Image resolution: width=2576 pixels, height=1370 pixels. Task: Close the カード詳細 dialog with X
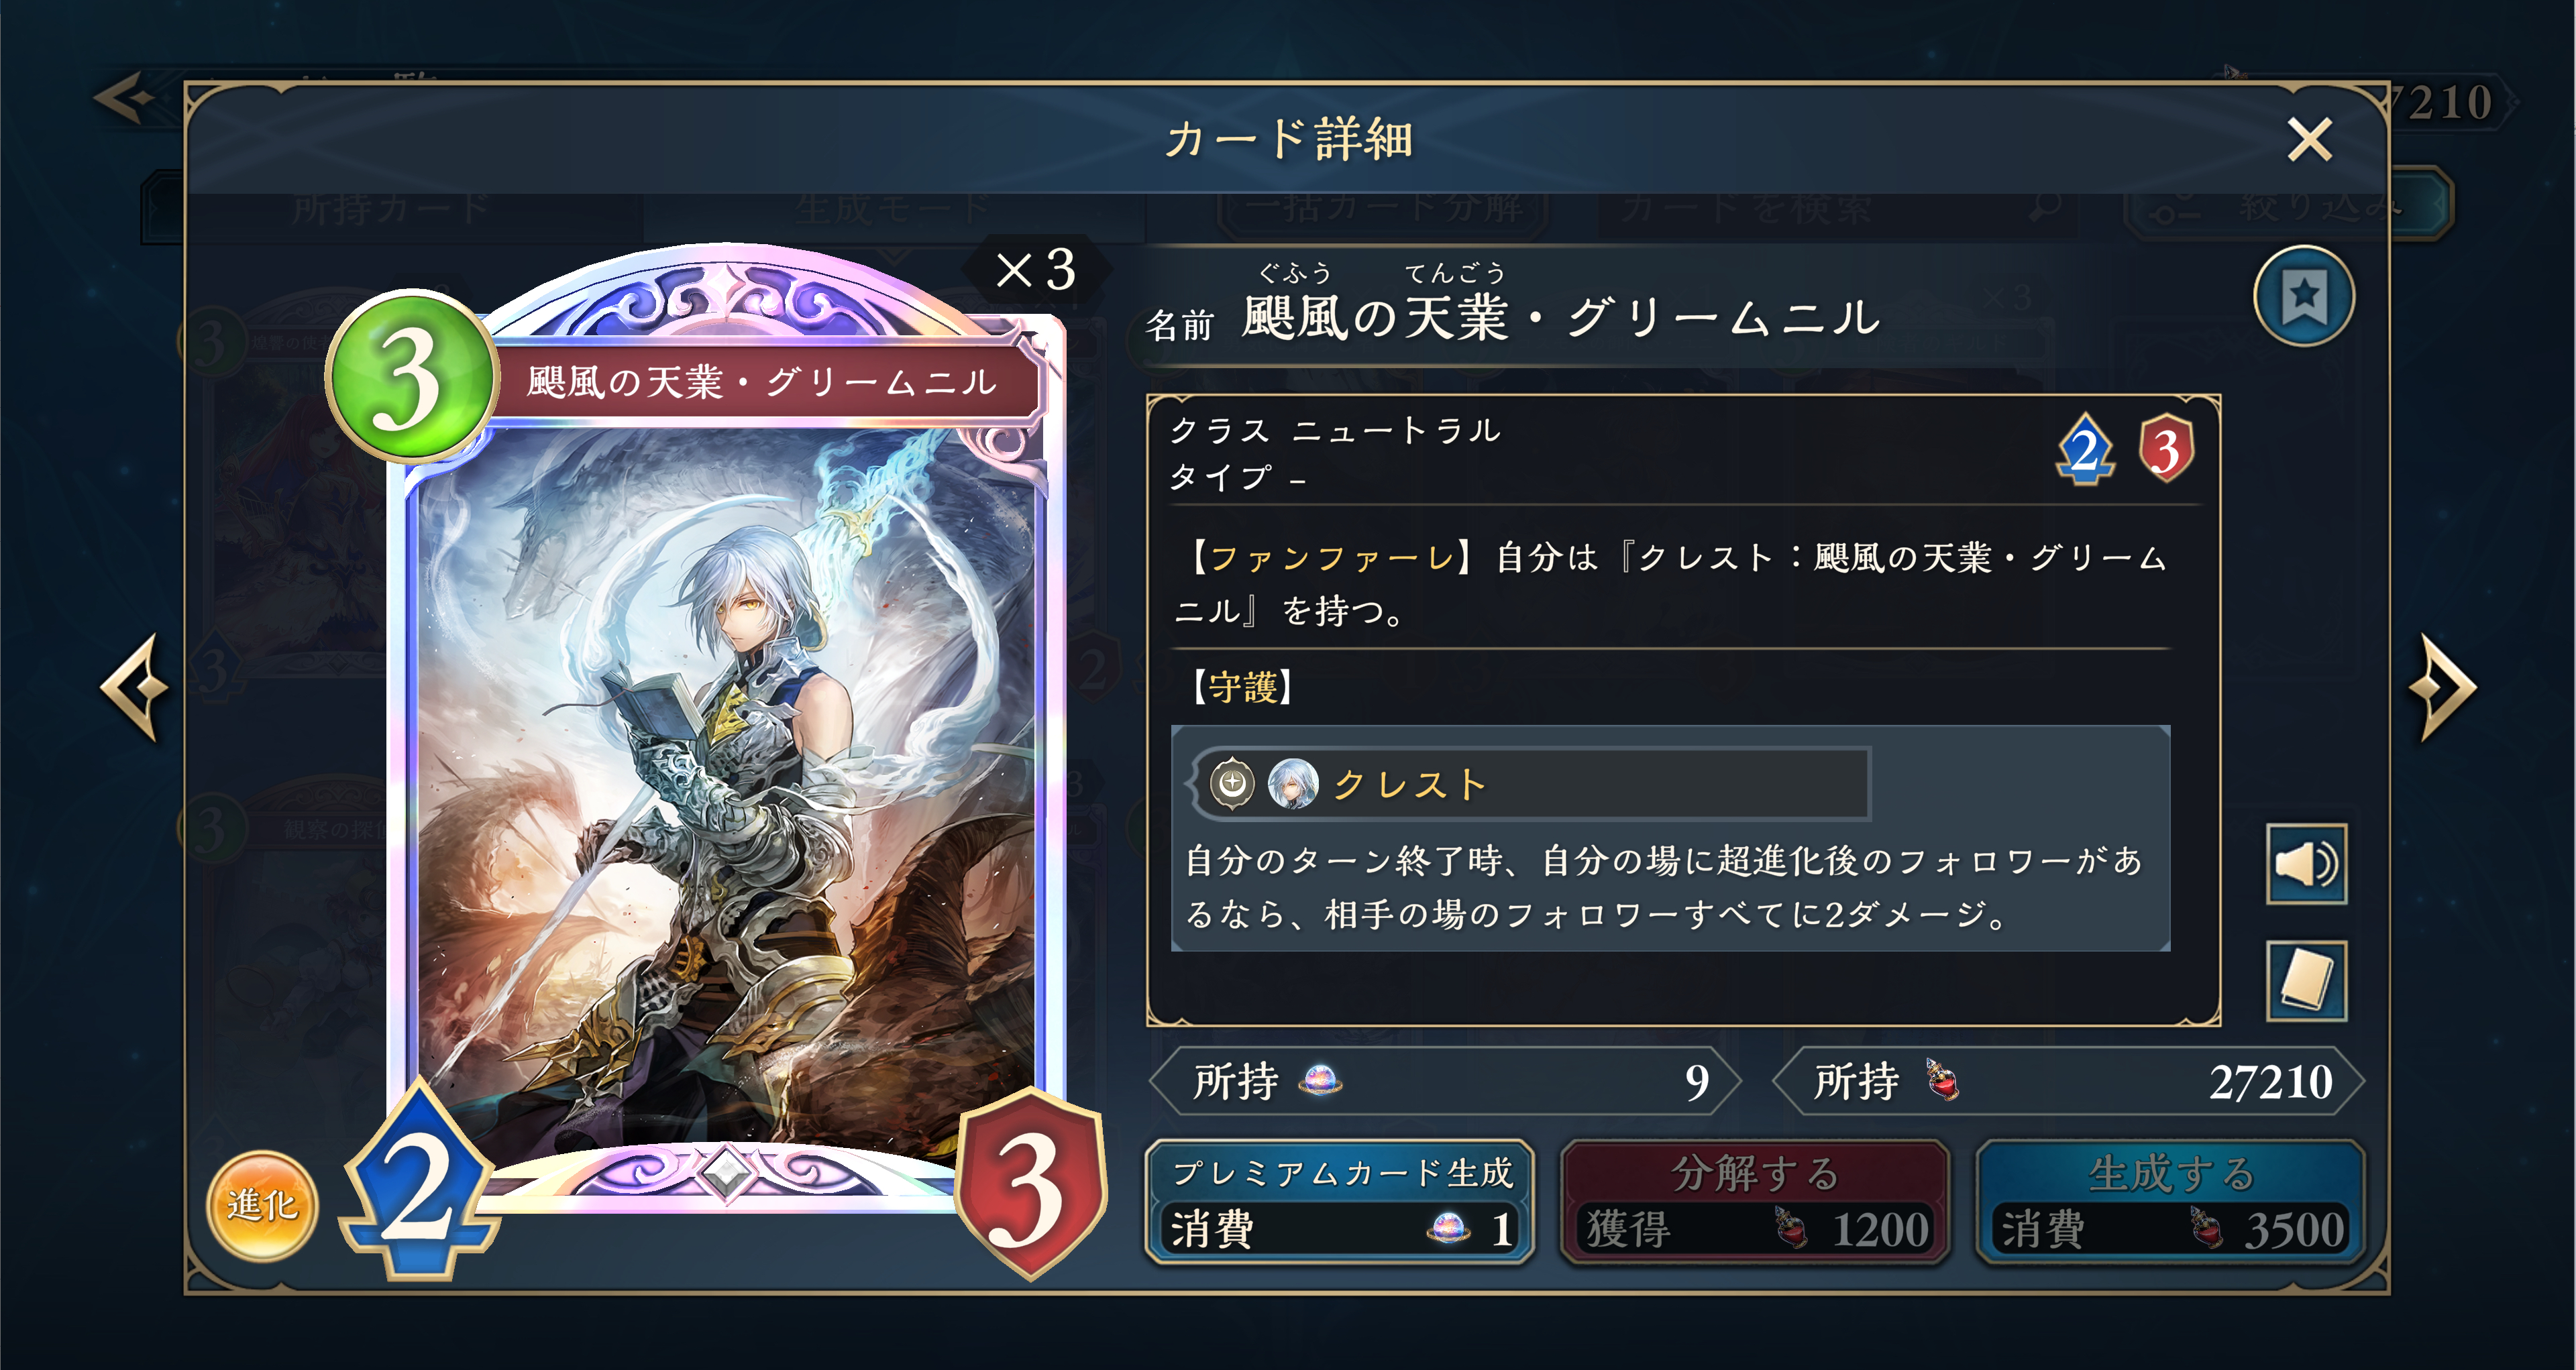click(2309, 139)
